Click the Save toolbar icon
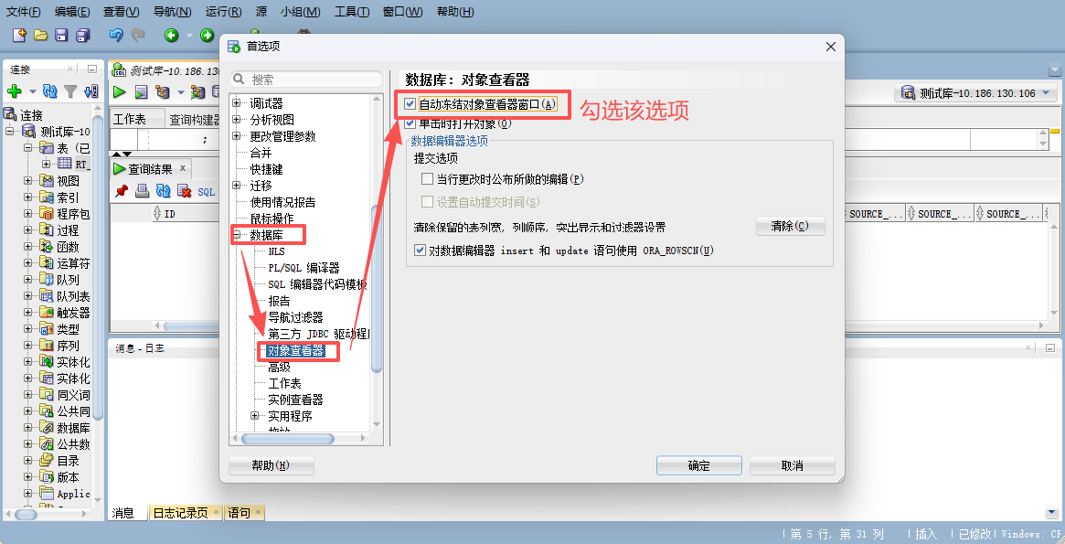This screenshot has height=544, width=1065. (x=62, y=35)
